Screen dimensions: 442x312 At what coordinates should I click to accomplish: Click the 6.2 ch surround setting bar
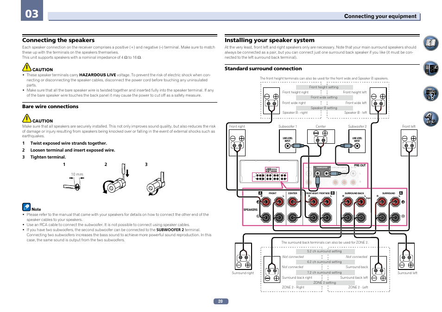coord(325,262)
